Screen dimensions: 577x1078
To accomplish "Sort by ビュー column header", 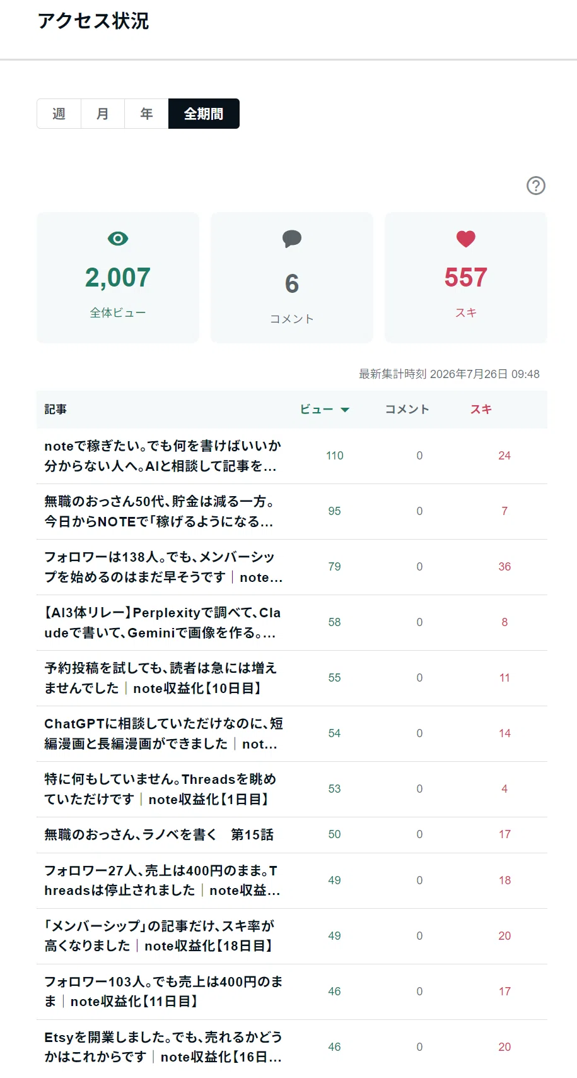I will (x=317, y=410).
